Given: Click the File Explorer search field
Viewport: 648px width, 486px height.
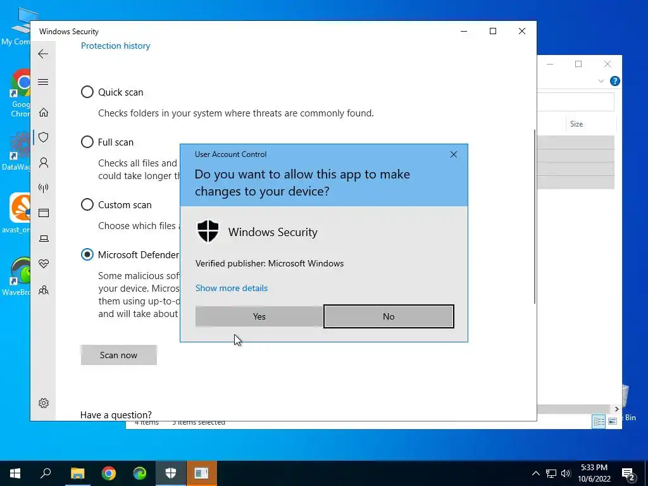Looking at the screenshot, I should [575, 102].
